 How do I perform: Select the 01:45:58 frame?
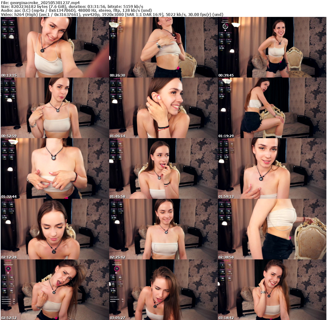click(x=163, y=168)
